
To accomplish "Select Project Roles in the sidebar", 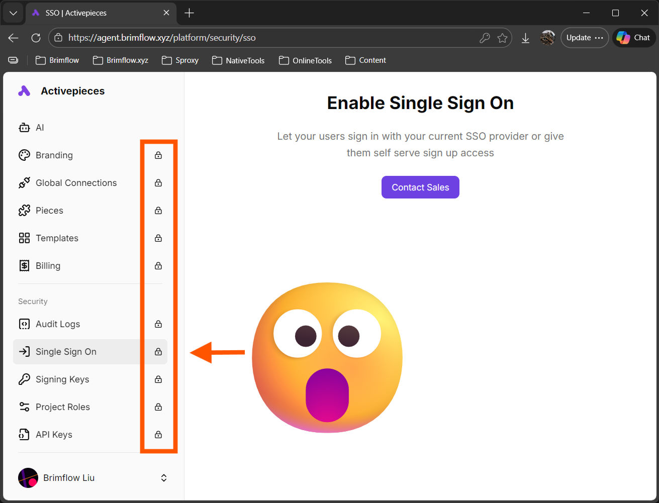I will (63, 407).
